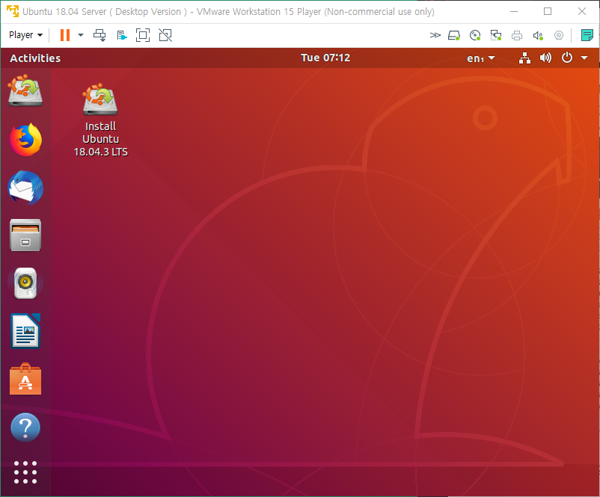
Task: Click the hard disk device icon
Action: point(454,36)
